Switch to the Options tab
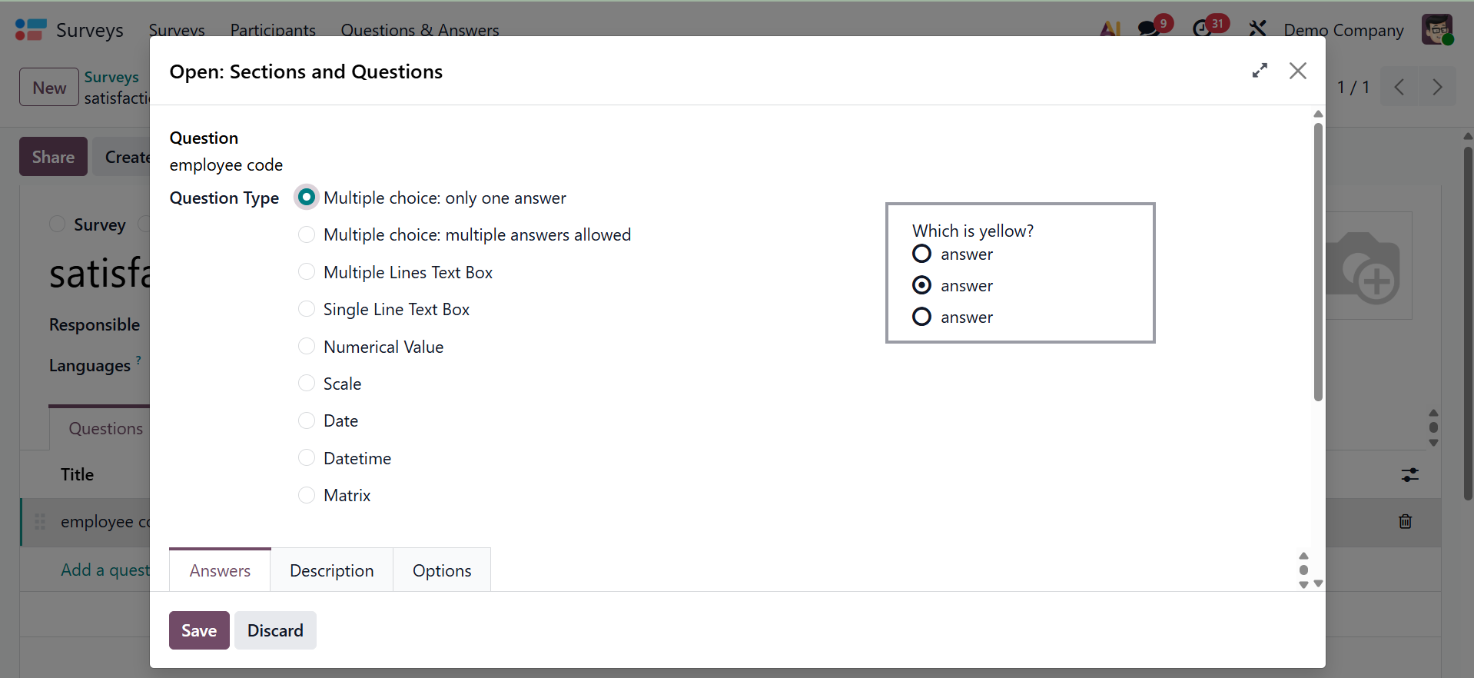The width and height of the screenshot is (1474, 678). [x=442, y=570]
